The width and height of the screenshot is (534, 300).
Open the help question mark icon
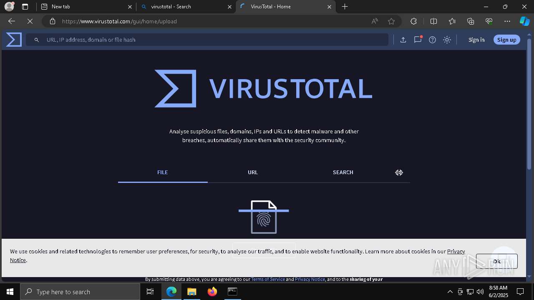432,40
